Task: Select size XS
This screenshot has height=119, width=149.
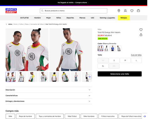Action: point(103,60)
